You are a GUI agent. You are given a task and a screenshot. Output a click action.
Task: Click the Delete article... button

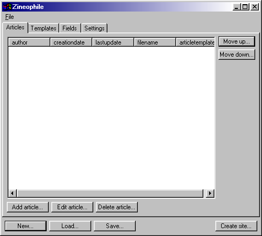(117, 207)
